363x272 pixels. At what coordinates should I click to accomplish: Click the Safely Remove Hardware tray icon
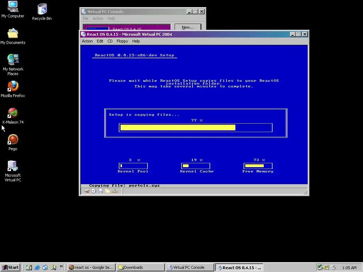click(320, 267)
